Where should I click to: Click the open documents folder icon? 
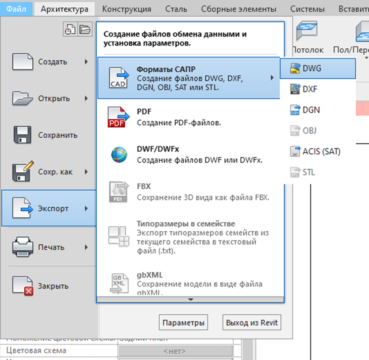pos(85,29)
